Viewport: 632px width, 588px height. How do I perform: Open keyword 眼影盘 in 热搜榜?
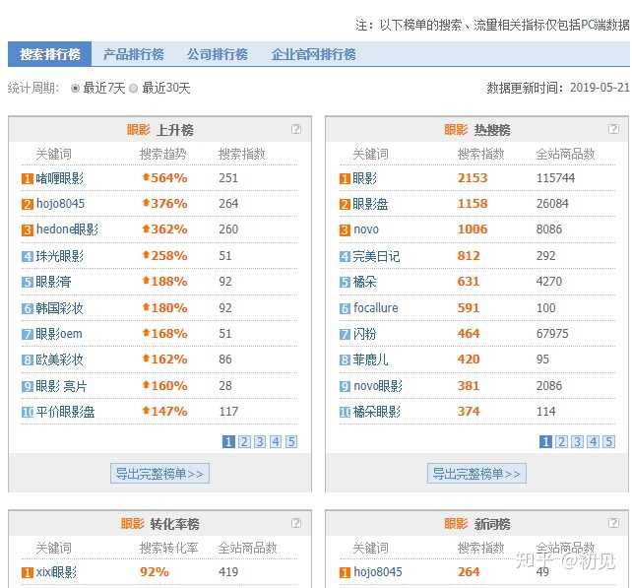(x=370, y=204)
